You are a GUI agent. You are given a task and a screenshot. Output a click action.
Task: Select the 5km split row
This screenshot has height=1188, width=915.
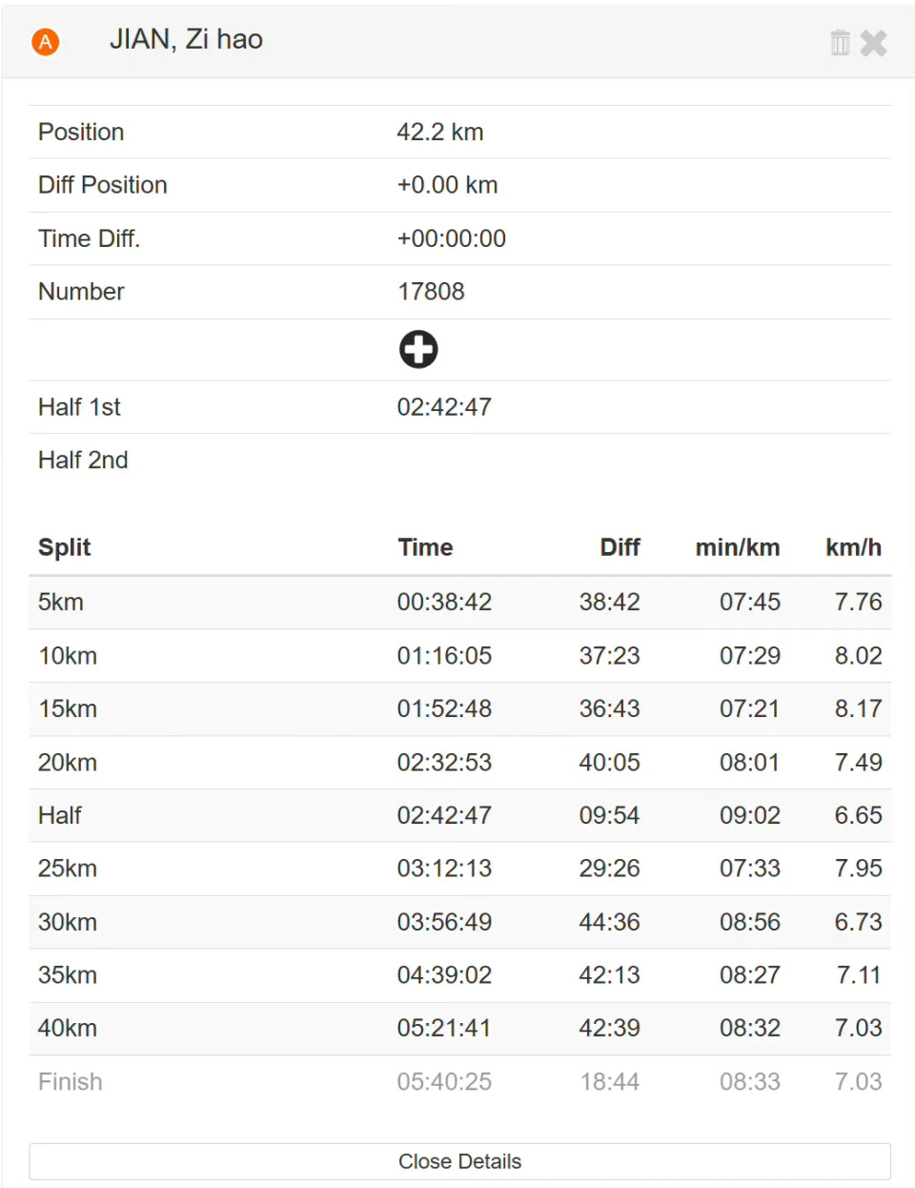click(459, 603)
